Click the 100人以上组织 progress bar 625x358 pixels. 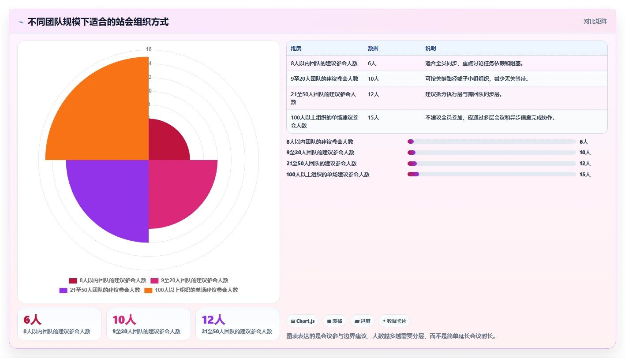tap(492, 175)
